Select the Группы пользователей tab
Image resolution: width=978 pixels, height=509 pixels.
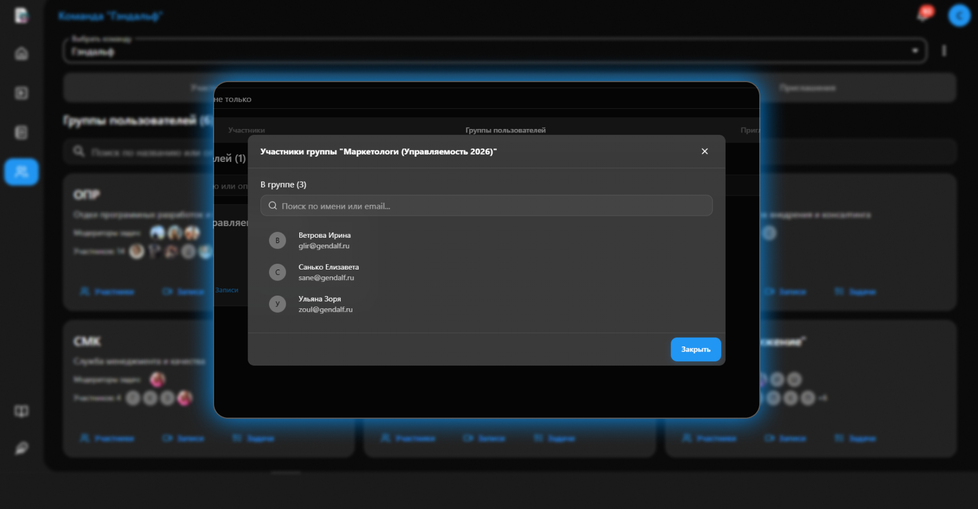click(505, 130)
